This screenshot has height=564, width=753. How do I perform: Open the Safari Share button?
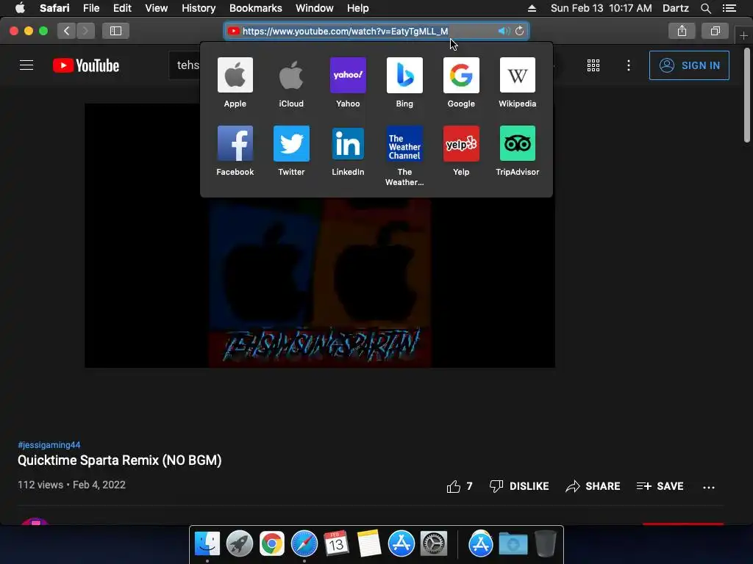(x=682, y=31)
